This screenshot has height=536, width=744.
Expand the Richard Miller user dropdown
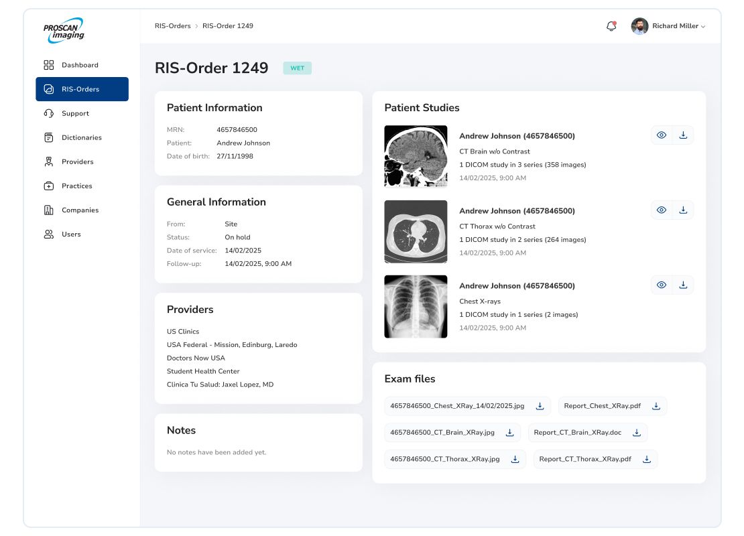[x=678, y=26]
